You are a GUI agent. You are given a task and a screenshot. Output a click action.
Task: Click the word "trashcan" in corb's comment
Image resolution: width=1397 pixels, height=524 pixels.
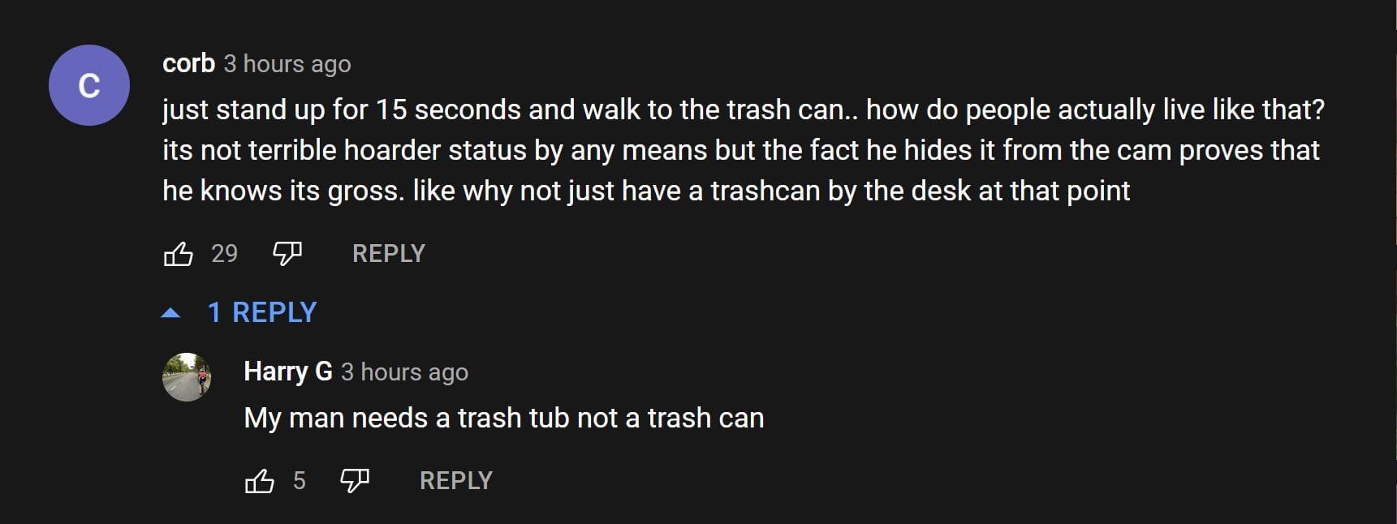(765, 191)
